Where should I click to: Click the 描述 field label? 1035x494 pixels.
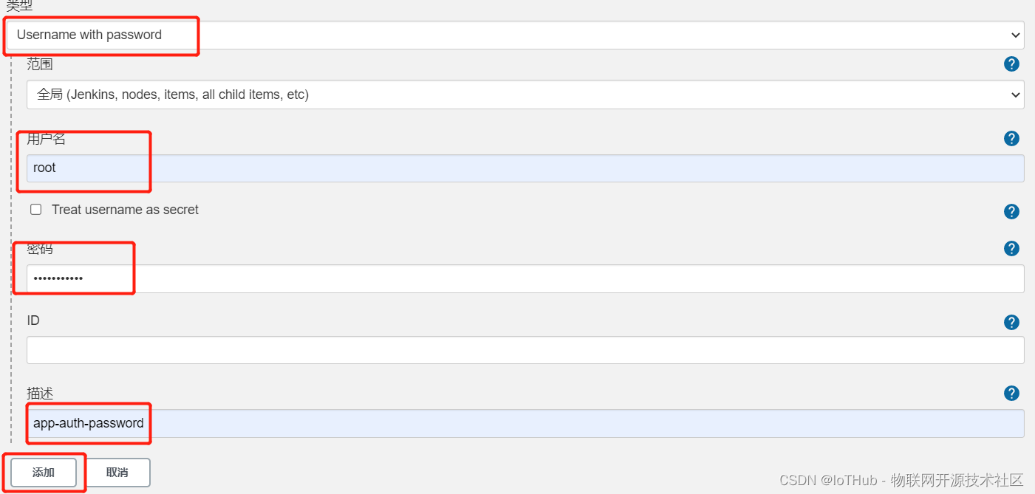click(40, 394)
